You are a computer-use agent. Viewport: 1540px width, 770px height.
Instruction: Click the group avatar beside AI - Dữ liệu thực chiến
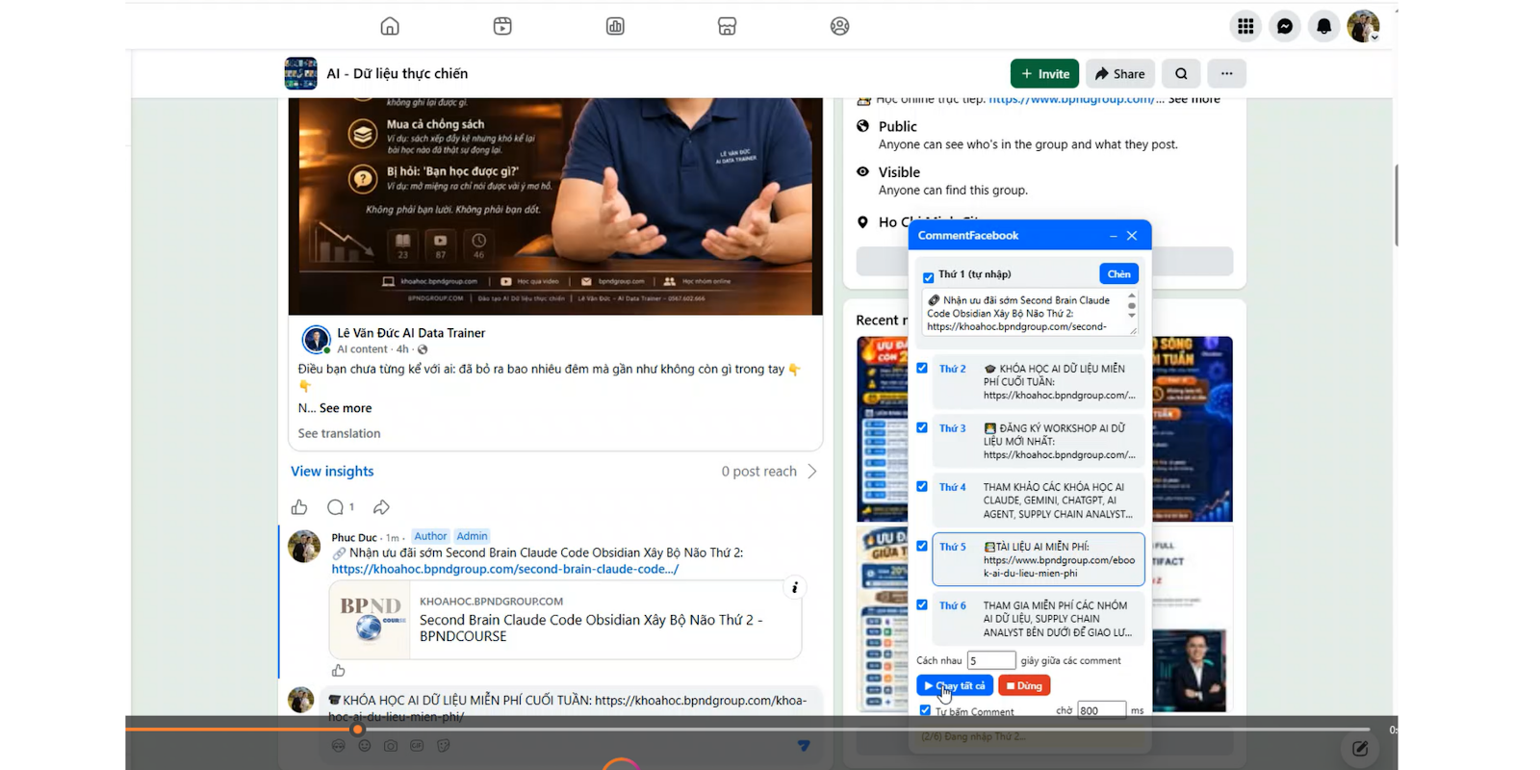coord(300,73)
